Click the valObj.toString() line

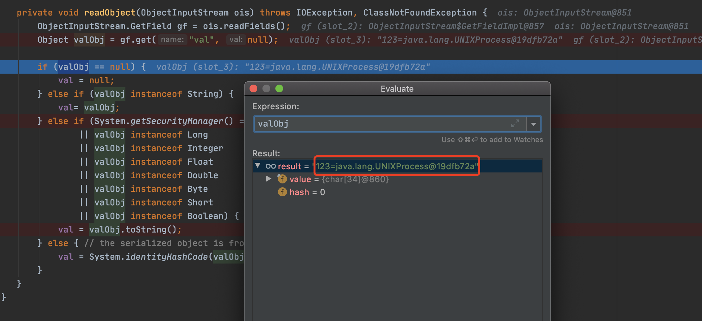(135, 230)
